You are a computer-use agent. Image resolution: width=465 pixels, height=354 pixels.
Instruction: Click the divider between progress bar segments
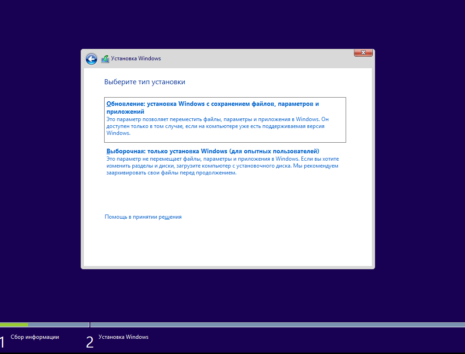[x=89, y=325]
